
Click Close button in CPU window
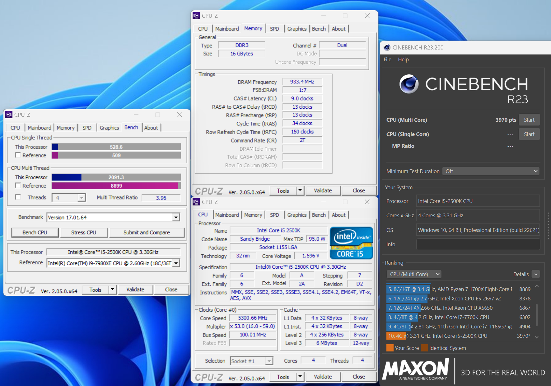[x=359, y=377]
